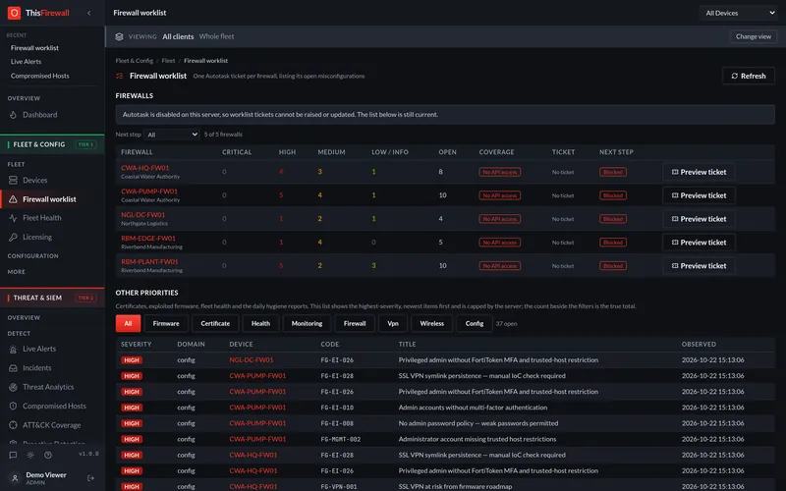Image resolution: width=786 pixels, height=491 pixels.
Task: Filter other priorities by Firmware
Action: coord(166,324)
